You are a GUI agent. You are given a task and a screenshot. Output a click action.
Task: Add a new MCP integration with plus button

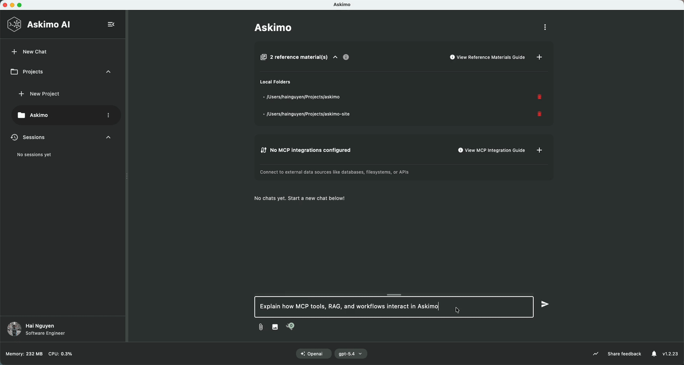click(539, 150)
